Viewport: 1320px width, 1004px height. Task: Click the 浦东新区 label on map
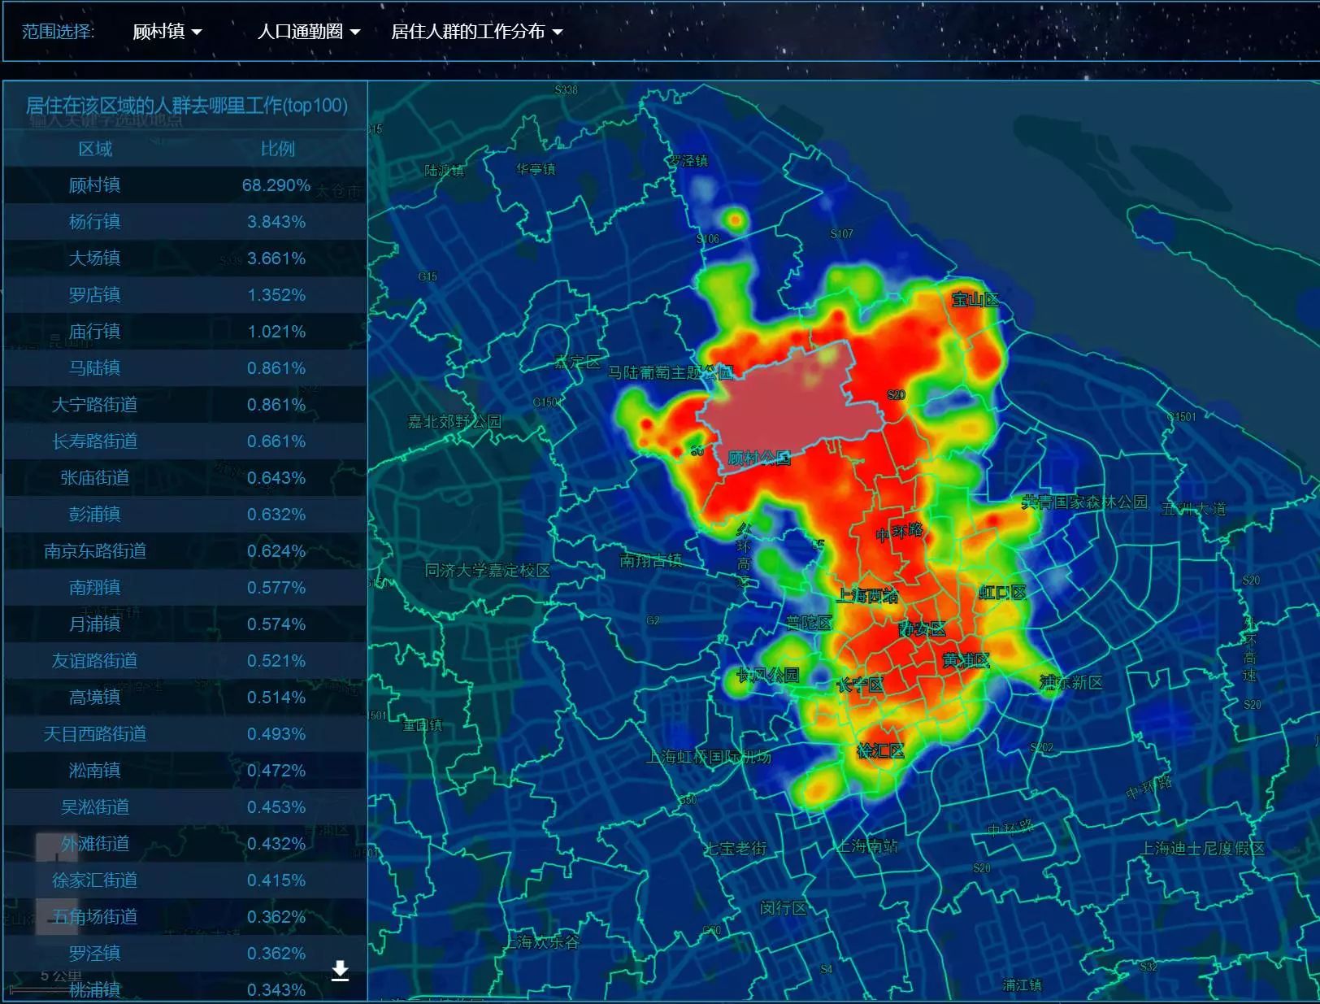(x=1071, y=683)
